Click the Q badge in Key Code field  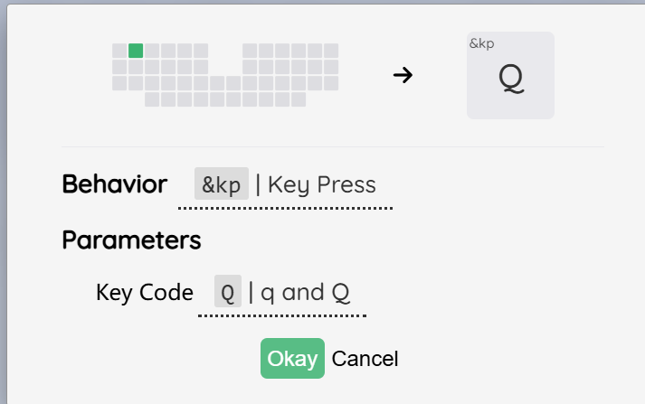(x=228, y=291)
